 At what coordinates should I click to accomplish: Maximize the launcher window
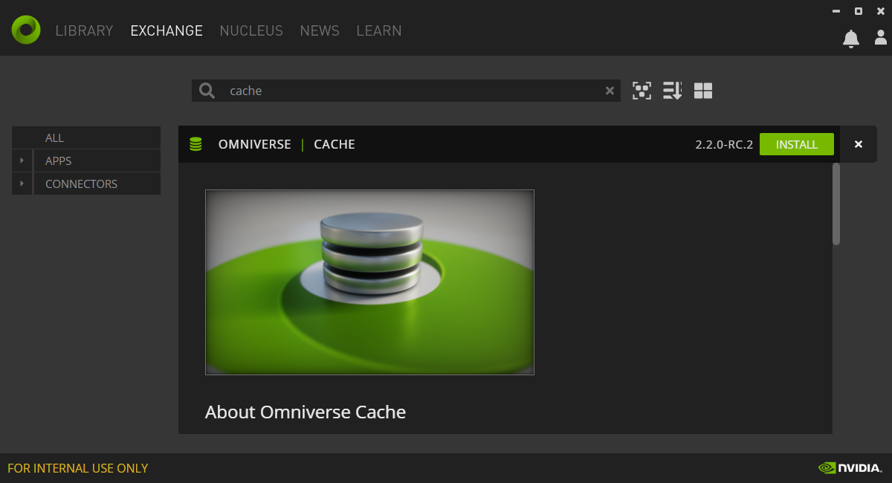pyautogui.click(x=859, y=11)
